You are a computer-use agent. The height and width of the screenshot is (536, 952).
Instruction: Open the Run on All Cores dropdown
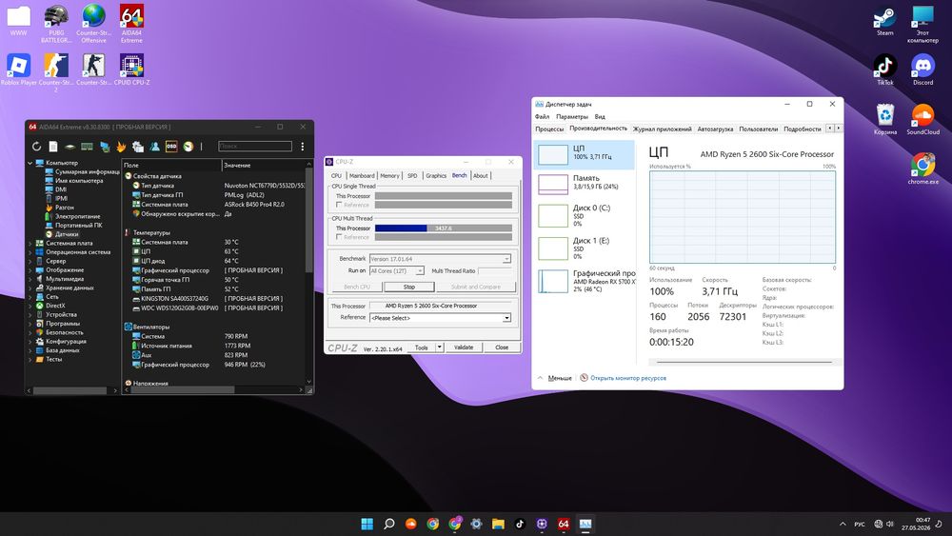click(420, 270)
